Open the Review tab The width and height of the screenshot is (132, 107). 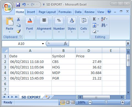89,12
